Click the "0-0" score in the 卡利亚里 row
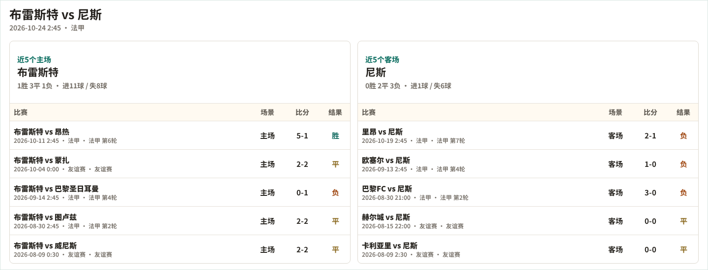Viewport: 708px width, 270px height. point(650,249)
